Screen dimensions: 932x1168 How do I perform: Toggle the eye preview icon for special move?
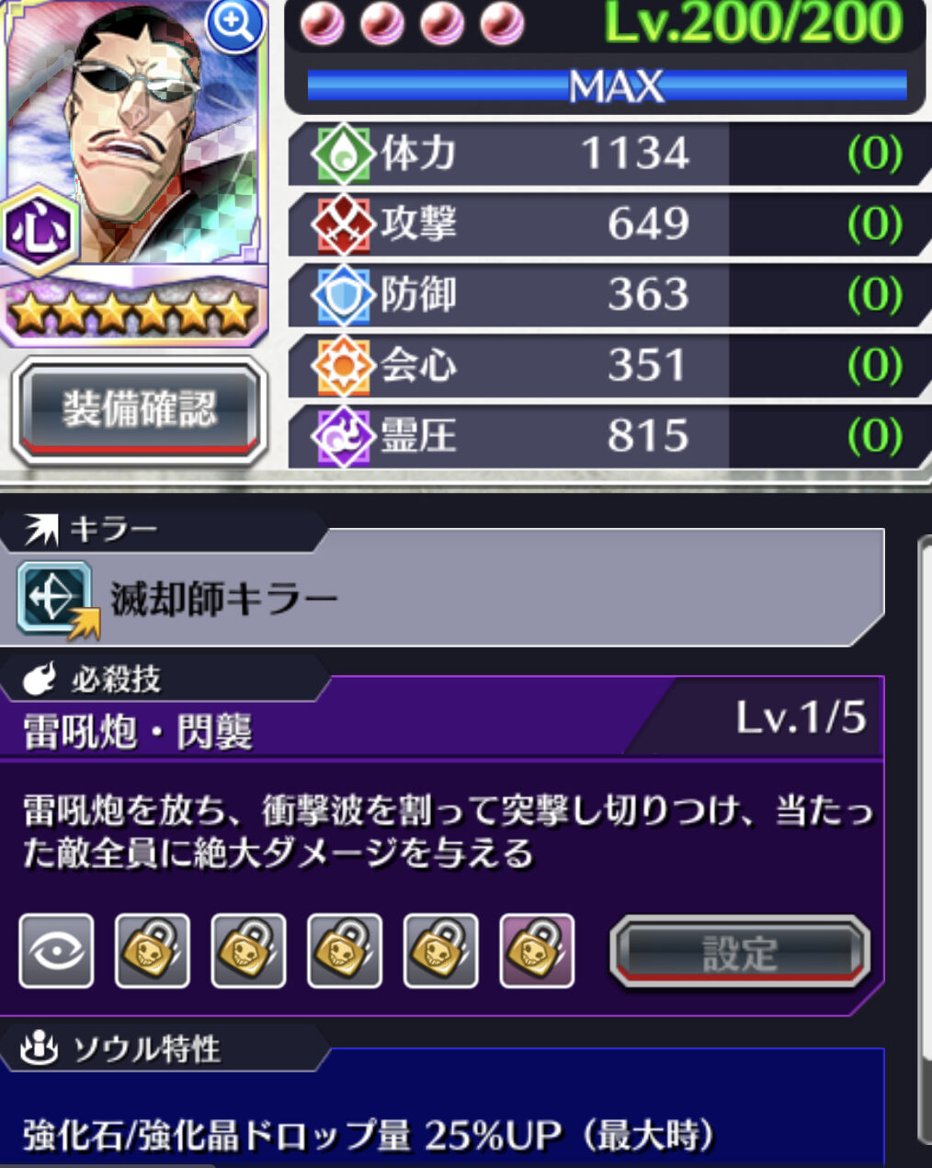(56, 951)
